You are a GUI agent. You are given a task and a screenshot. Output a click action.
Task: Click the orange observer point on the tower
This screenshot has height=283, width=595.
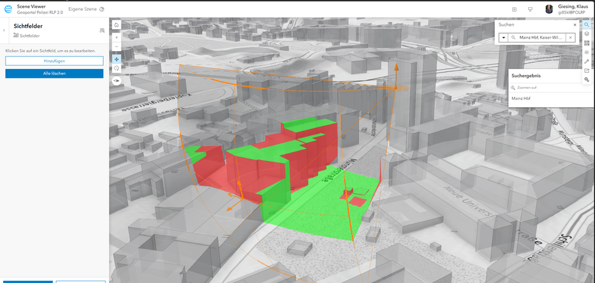click(x=395, y=88)
